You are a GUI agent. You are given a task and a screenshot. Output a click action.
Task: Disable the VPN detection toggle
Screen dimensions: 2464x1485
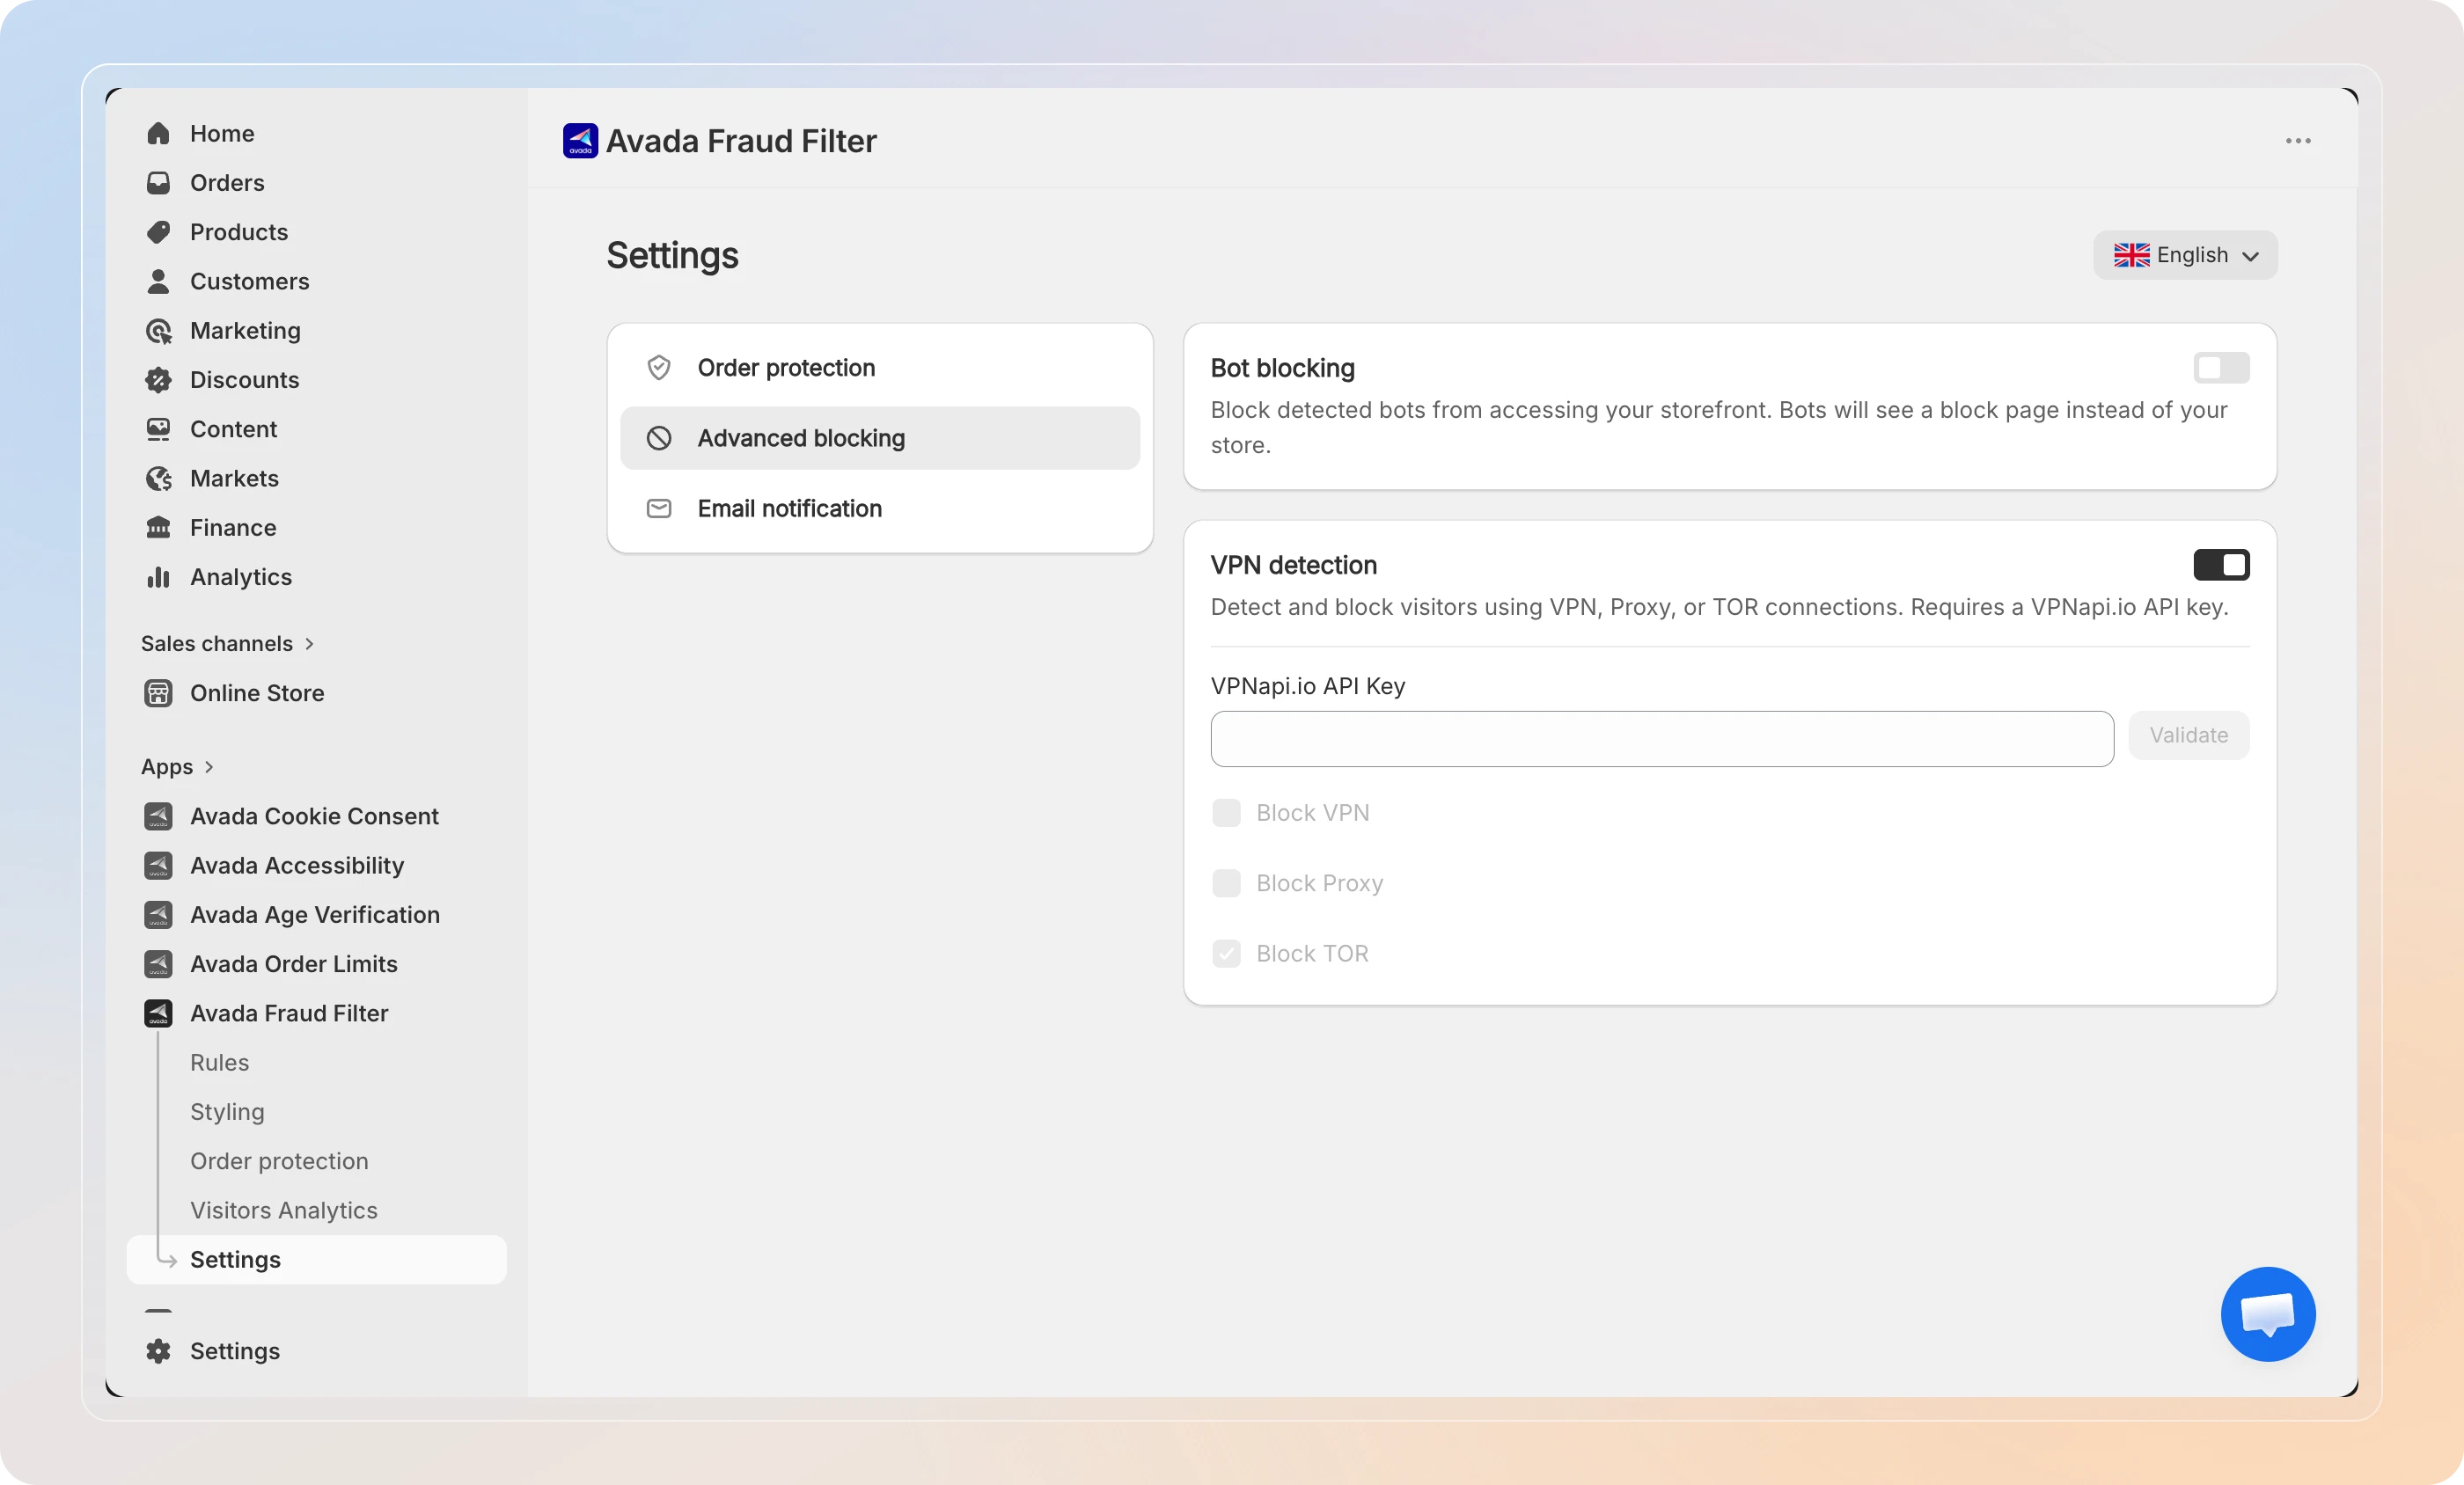[2222, 565]
